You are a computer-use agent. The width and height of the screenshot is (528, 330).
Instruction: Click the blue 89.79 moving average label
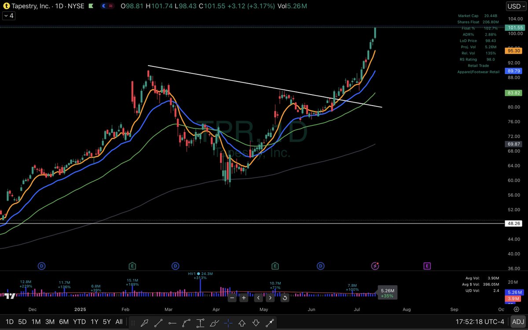click(x=514, y=70)
